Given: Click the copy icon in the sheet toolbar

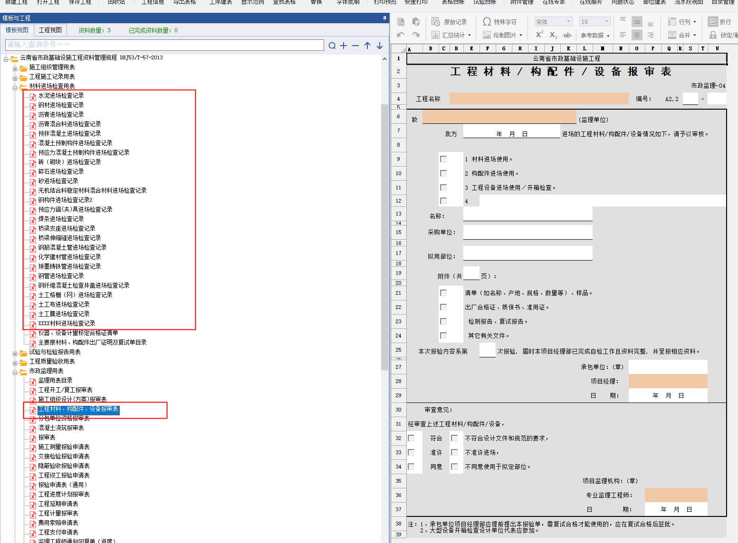Looking at the screenshot, I should tap(401, 22).
